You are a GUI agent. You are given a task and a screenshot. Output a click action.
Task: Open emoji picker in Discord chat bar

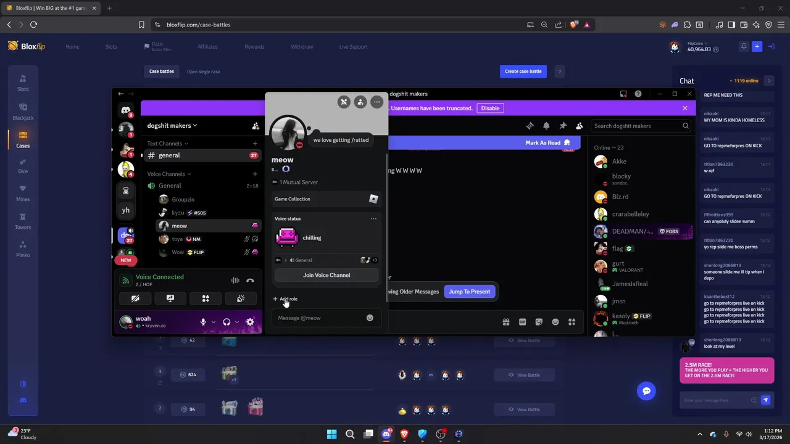coord(555,322)
